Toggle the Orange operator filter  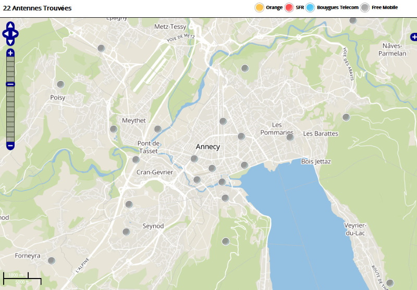click(x=259, y=7)
